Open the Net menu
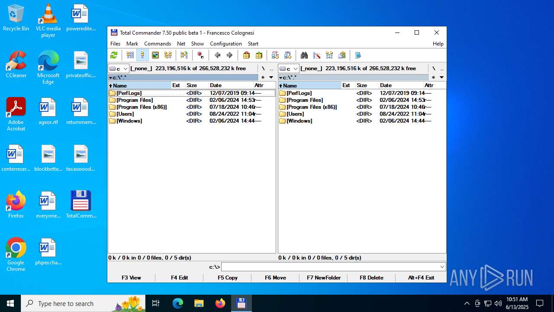This screenshot has width=554, height=312. (x=181, y=44)
